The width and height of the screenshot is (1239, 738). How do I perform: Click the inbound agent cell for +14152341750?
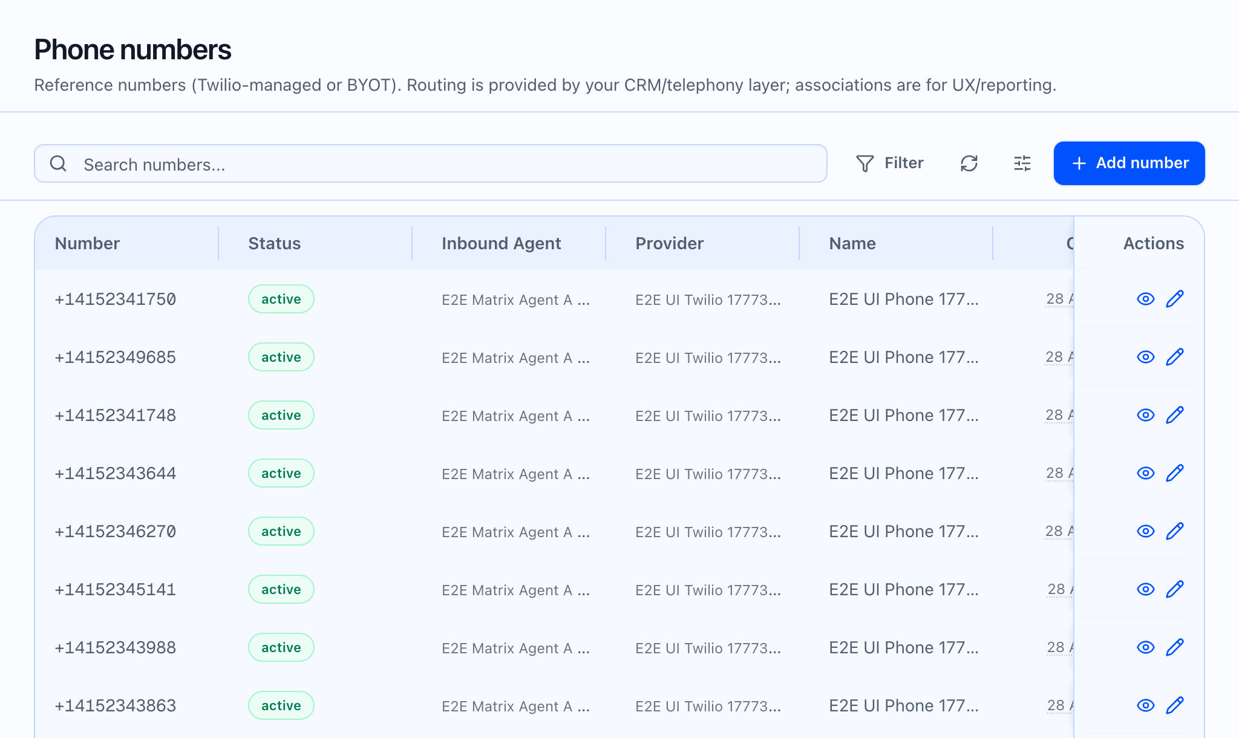point(515,299)
